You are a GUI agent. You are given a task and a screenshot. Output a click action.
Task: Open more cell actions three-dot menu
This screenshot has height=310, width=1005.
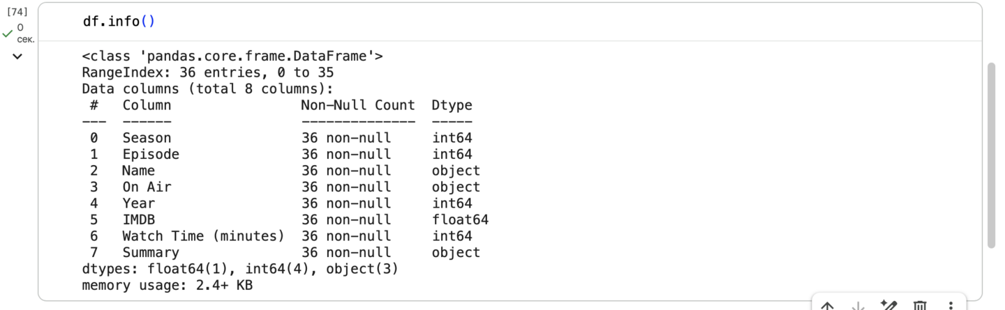[951, 305]
